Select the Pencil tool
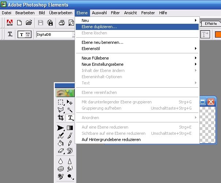 [x=70, y=143]
